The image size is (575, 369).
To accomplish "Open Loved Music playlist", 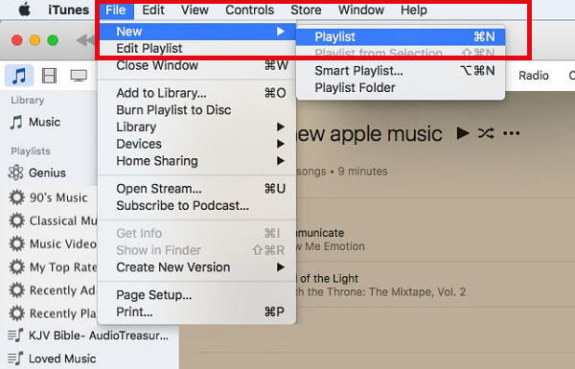I will (x=52, y=358).
